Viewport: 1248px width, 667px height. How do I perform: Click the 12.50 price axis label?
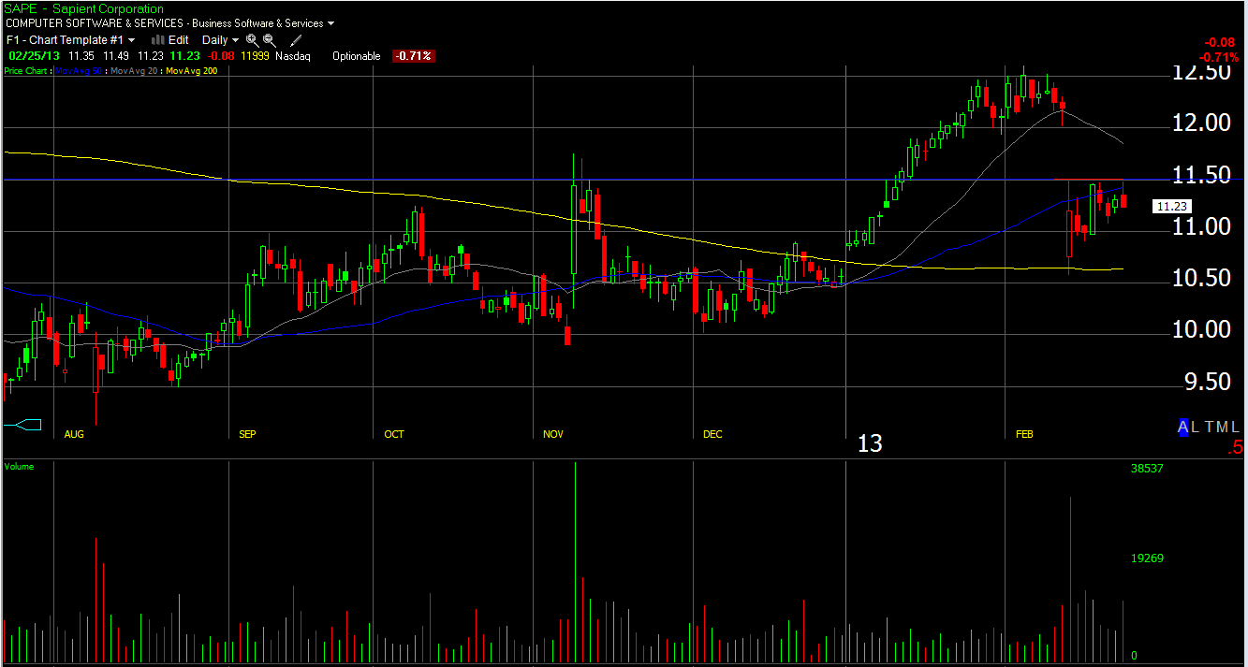(1202, 73)
